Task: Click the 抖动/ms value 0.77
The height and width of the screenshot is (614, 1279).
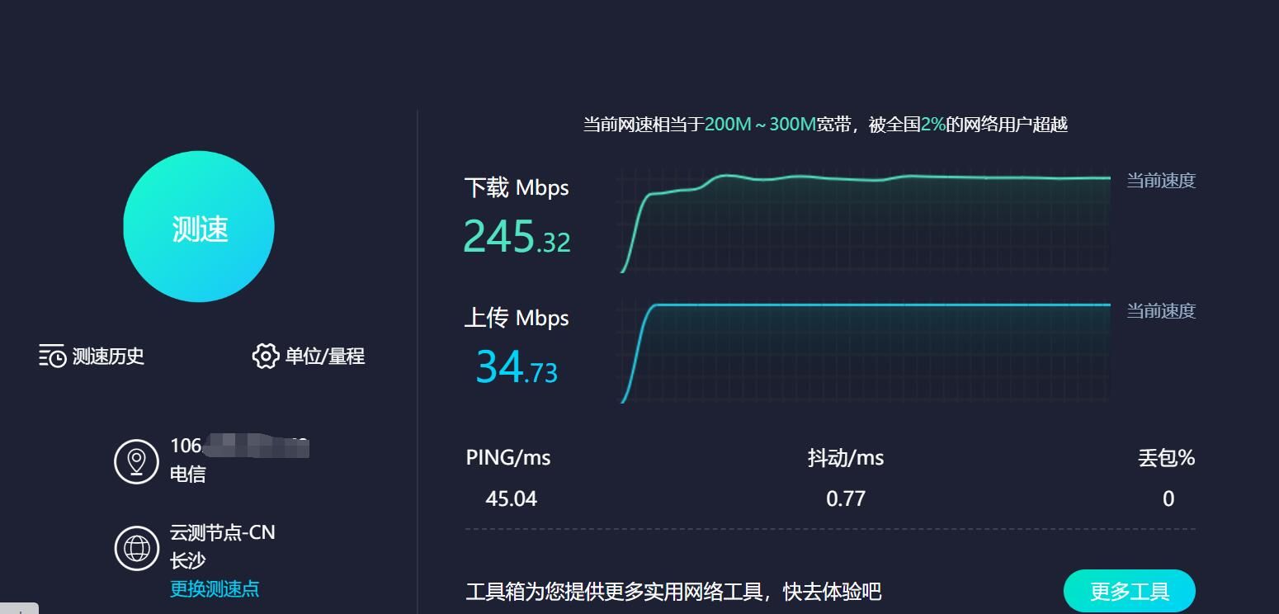Action: [846, 498]
